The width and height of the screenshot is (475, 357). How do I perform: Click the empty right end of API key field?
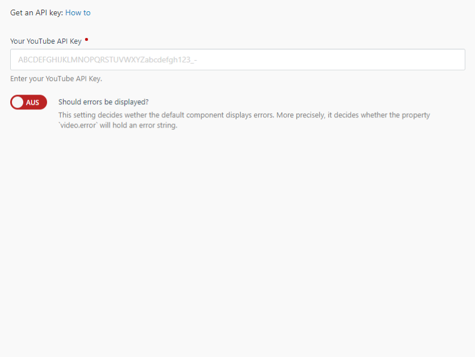coord(424,59)
